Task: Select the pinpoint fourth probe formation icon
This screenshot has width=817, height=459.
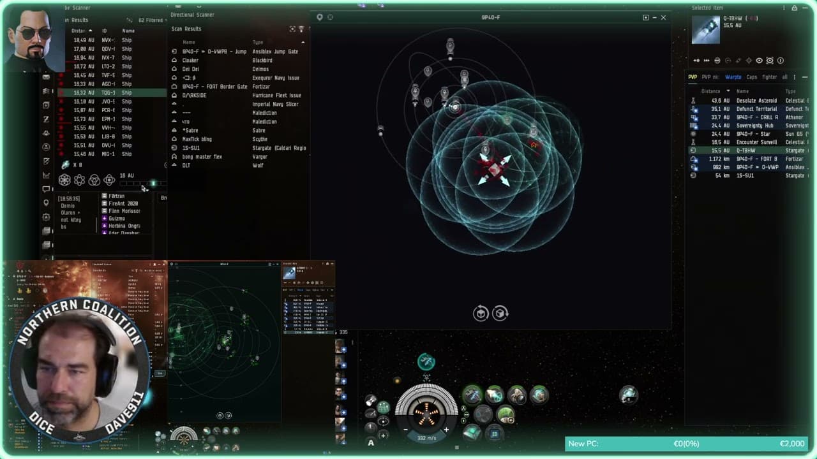Action: (x=109, y=180)
